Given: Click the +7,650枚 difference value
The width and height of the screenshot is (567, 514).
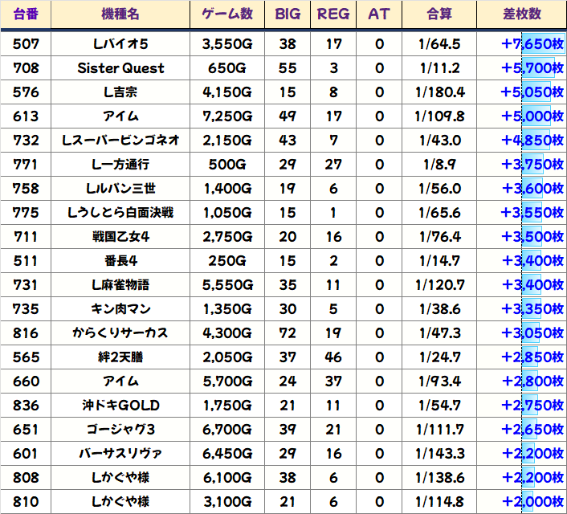Looking at the screenshot, I should pyautogui.click(x=532, y=44).
